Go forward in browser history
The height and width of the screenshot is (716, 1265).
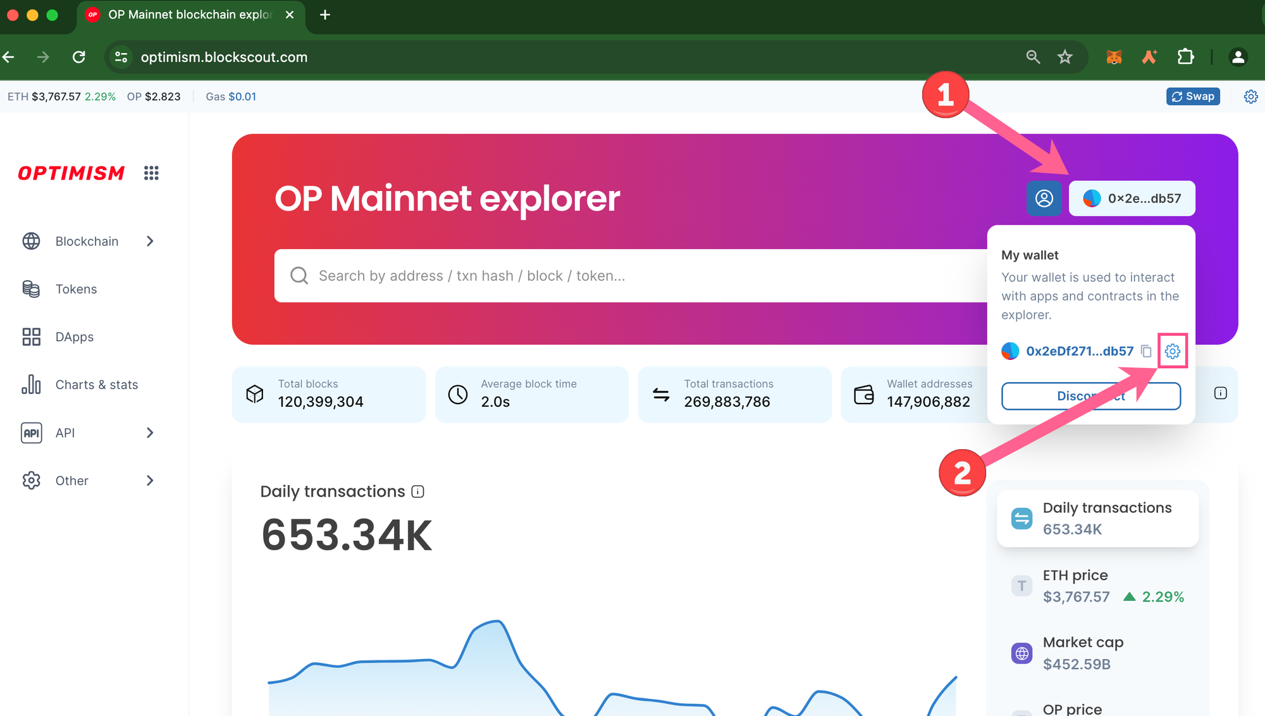(43, 57)
